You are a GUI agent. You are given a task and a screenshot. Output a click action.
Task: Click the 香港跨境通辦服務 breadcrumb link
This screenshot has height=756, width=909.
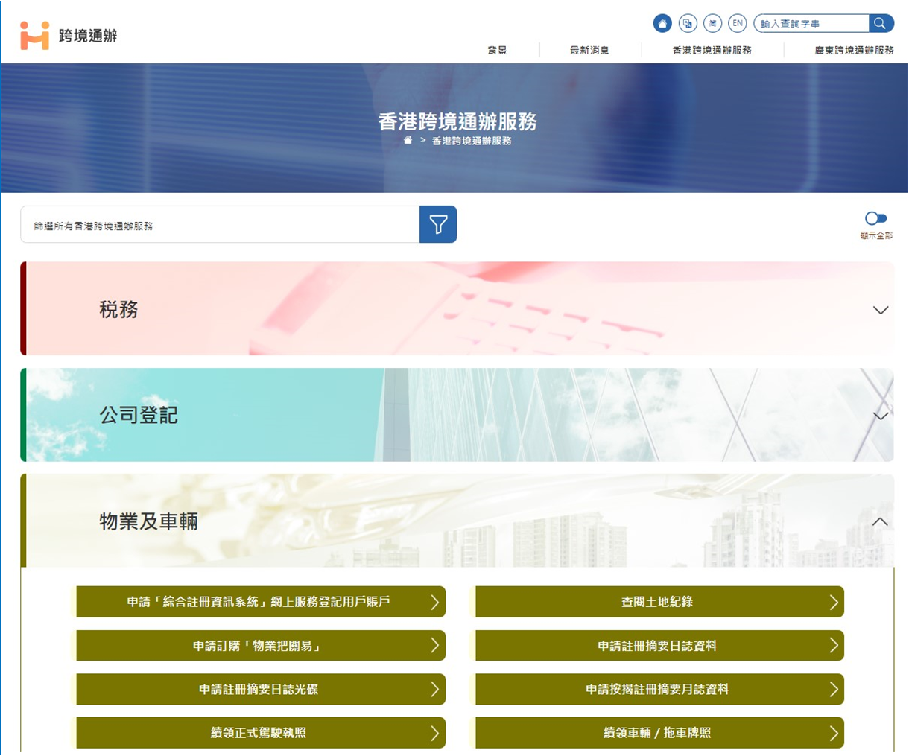click(472, 141)
